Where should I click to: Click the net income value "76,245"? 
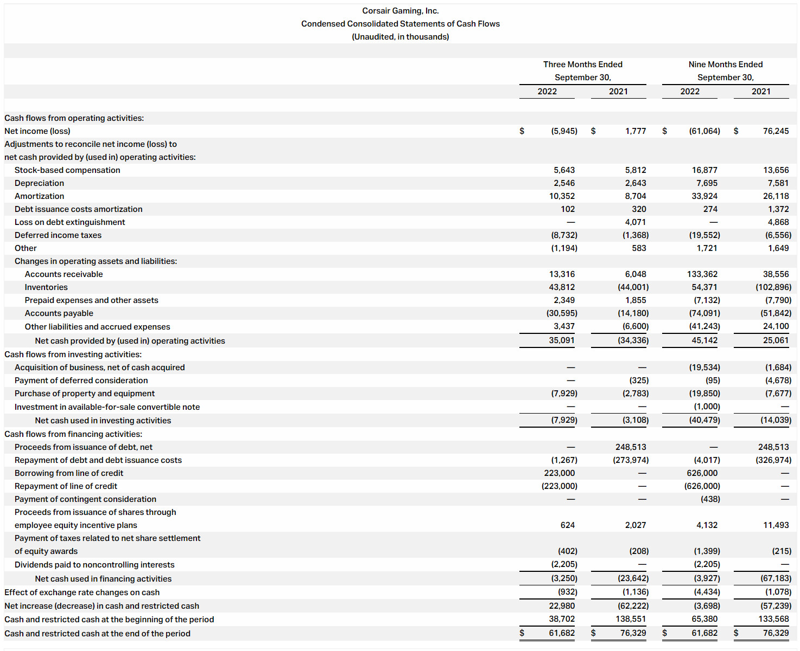point(776,131)
